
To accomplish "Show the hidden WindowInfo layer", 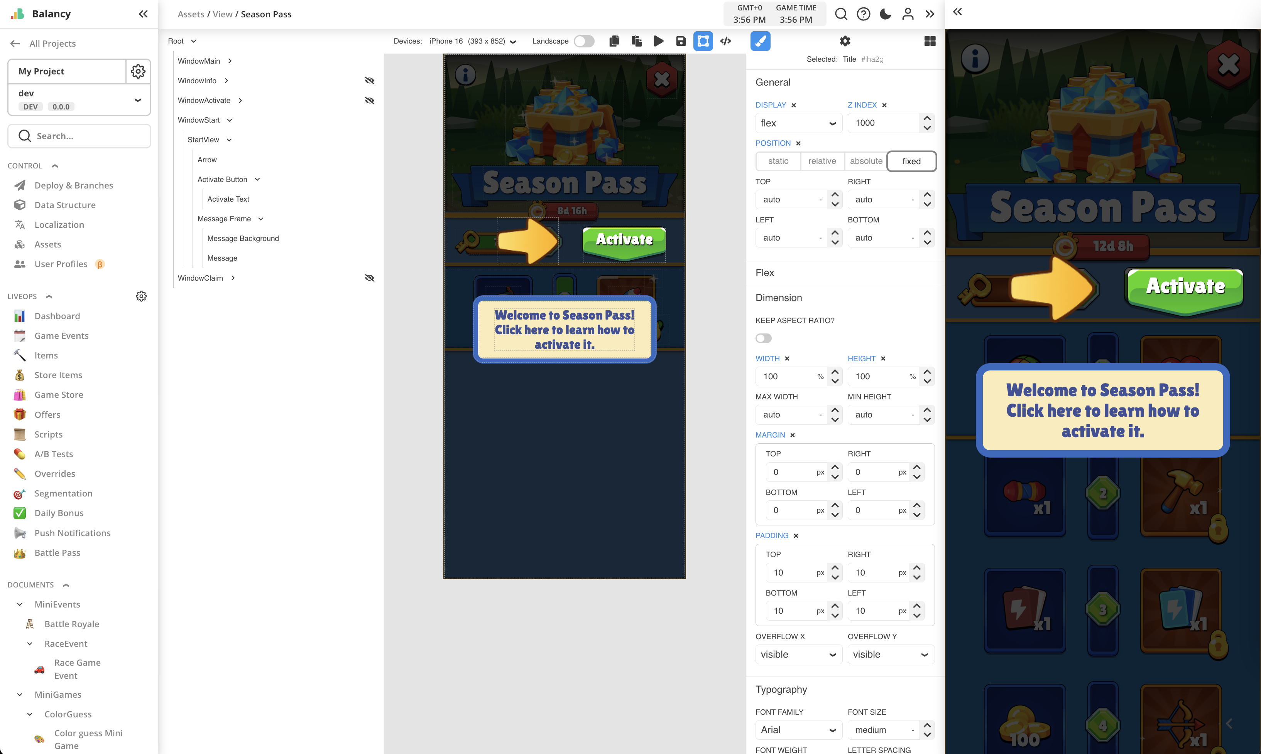I will [x=370, y=81].
